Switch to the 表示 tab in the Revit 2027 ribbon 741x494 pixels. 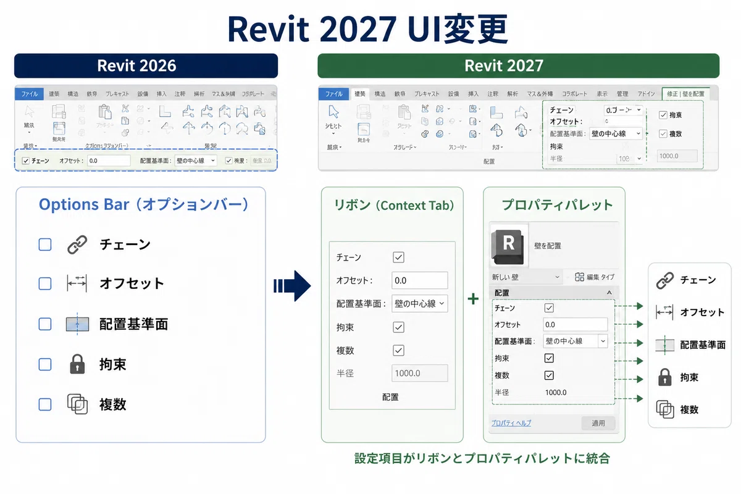pyautogui.click(x=602, y=94)
